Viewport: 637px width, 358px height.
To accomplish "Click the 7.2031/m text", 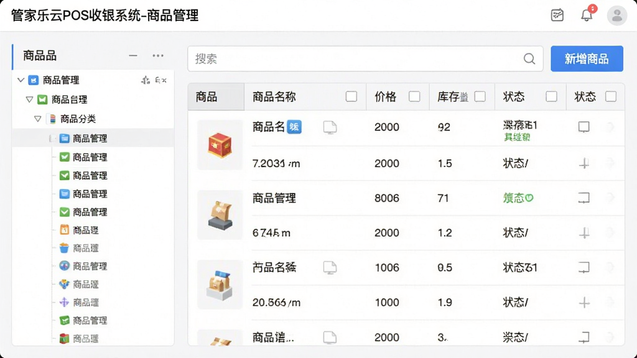I will (276, 163).
